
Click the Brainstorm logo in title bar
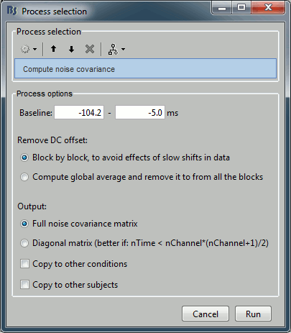click(x=12, y=11)
